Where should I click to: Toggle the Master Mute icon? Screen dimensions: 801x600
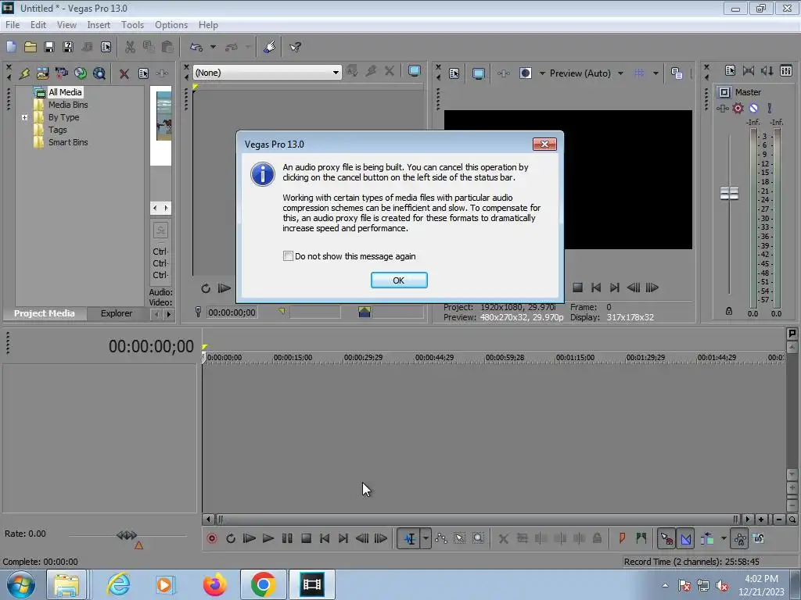click(x=753, y=108)
